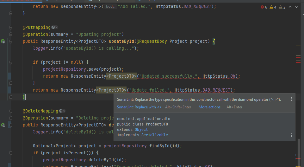Open More actions... link in tooltip
Image resolution: width=304 pixels, height=167 pixels.
[211, 107]
